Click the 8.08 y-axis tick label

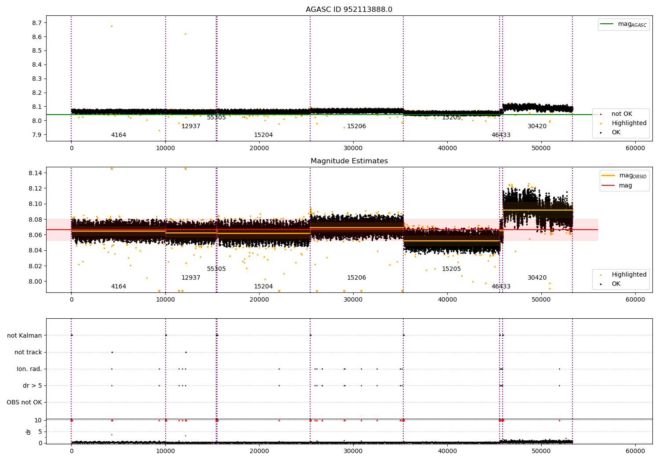pos(35,220)
